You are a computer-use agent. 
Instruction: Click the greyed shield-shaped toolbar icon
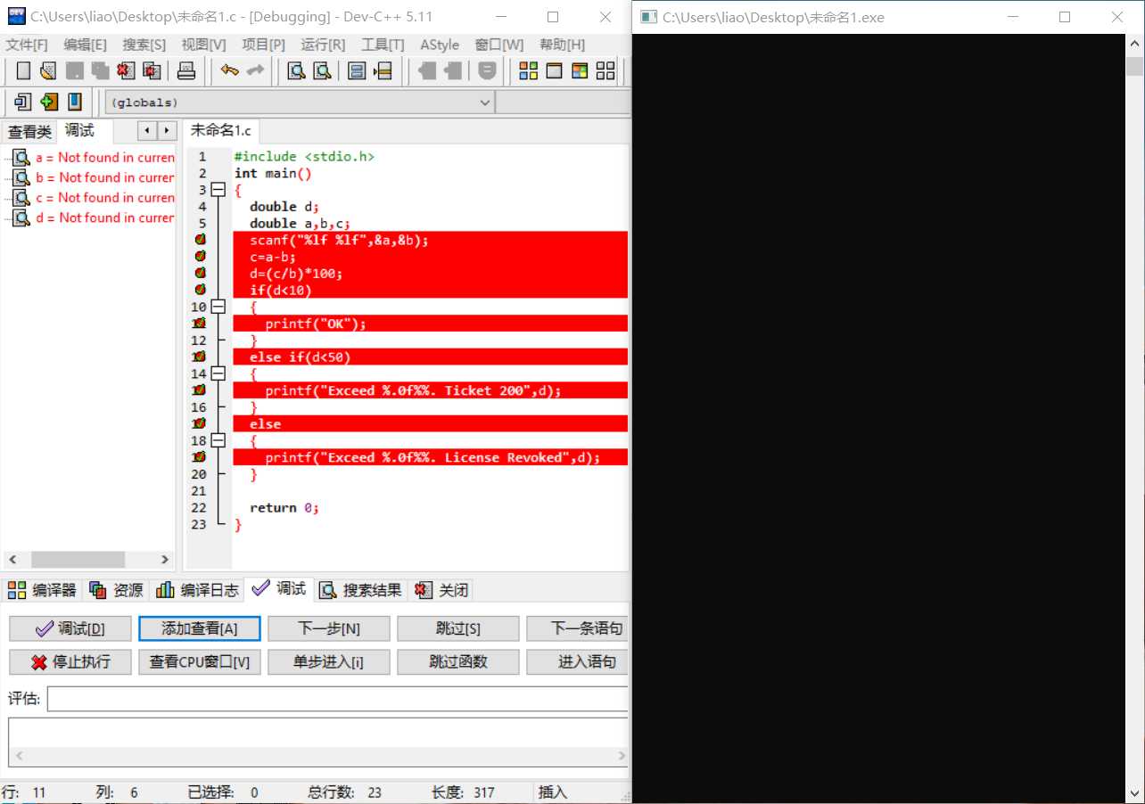[x=486, y=70]
